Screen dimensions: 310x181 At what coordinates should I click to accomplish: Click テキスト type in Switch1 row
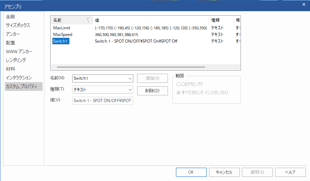click(217, 41)
